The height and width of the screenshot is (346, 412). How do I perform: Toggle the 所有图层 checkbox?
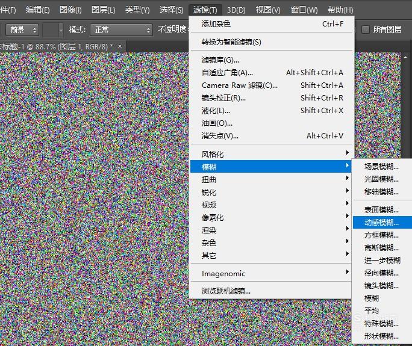pos(366,29)
